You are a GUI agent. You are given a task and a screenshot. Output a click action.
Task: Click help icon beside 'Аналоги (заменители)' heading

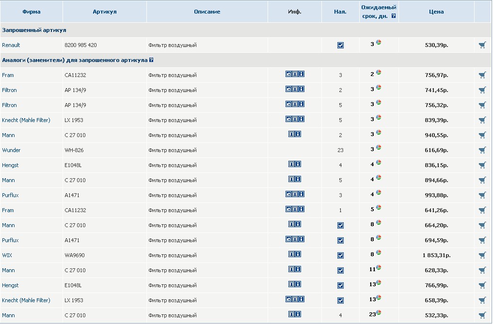[x=152, y=60]
